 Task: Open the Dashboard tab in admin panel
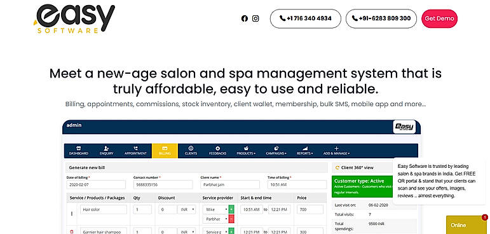pos(78,151)
